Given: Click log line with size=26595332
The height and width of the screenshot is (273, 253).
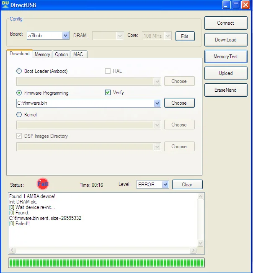Looking at the screenshot, I should click(45, 218).
